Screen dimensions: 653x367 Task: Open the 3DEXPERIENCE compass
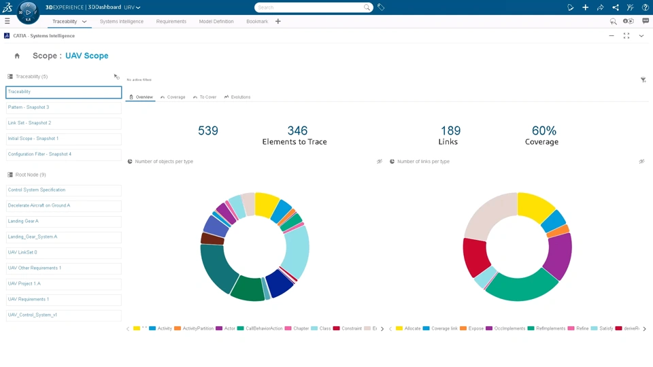[28, 12]
